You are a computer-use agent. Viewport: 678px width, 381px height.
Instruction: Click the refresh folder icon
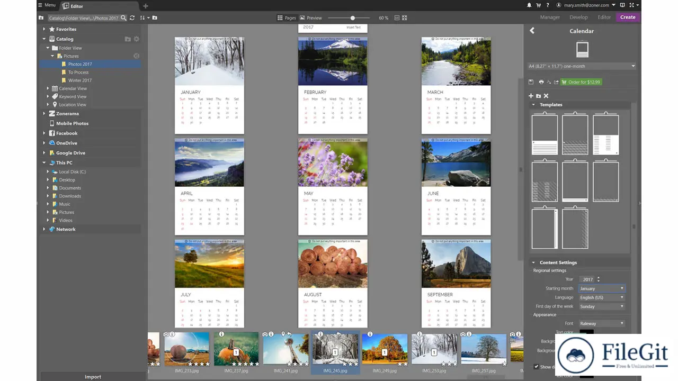click(132, 18)
